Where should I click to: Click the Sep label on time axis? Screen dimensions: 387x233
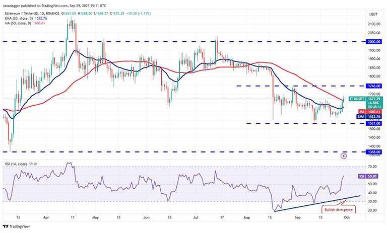297,217
